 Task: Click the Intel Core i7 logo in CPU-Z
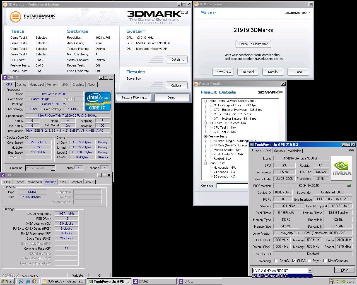(x=98, y=101)
